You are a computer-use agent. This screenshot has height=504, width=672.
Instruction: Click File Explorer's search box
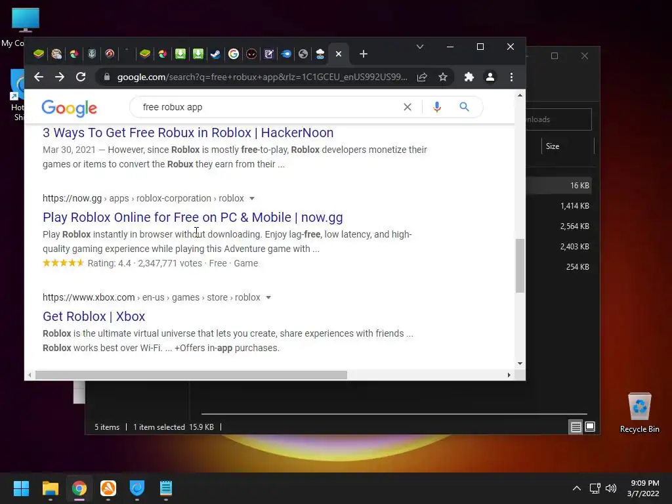(559, 119)
